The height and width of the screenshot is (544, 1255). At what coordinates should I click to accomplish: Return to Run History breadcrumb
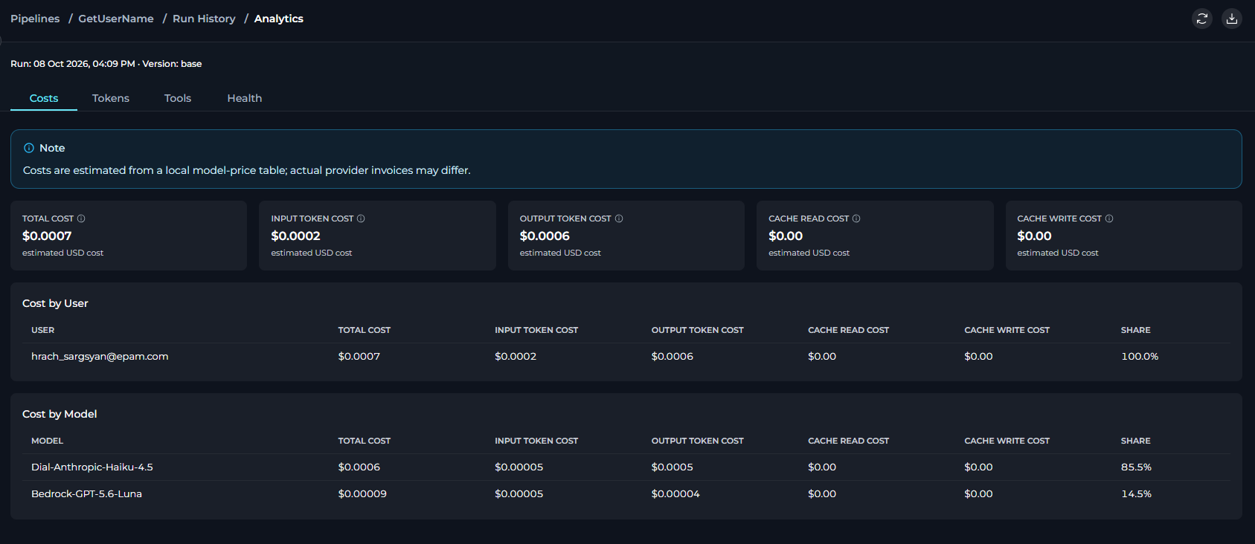point(204,19)
